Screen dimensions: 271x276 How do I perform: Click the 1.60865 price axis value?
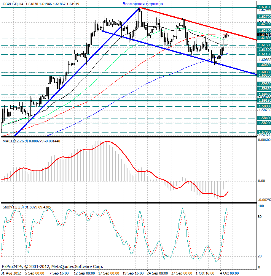(x=265, y=60)
